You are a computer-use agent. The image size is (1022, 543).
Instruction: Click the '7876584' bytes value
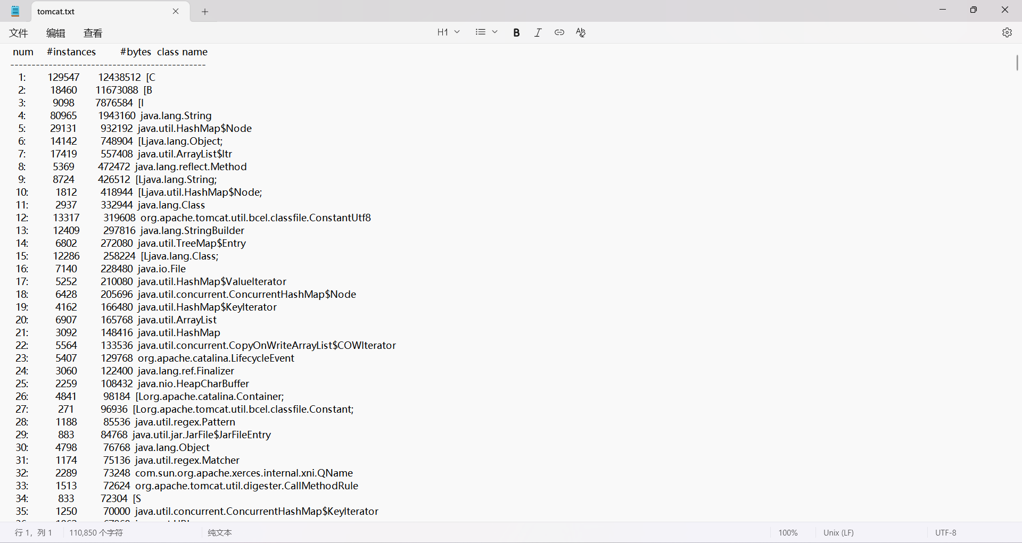tap(114, 103)
